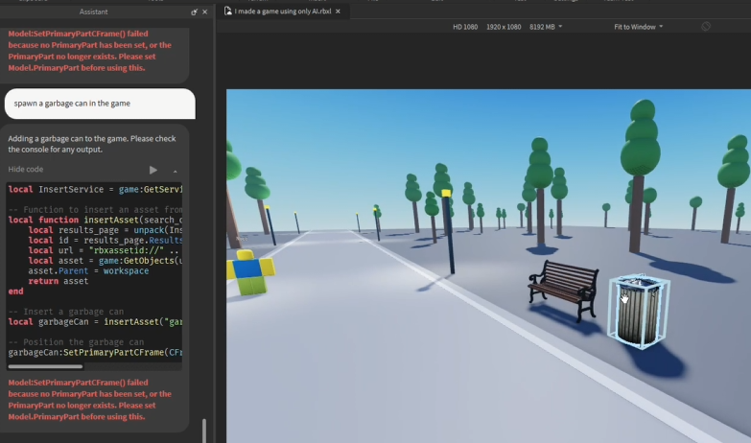Image resolution: width=751 pixels, height=443 pixels.
Task: Click the '-- Position the garbage can' comment
Action: [x=76, y=342]
